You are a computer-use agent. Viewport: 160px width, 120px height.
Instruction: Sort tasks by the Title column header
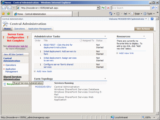coord(45,41)
